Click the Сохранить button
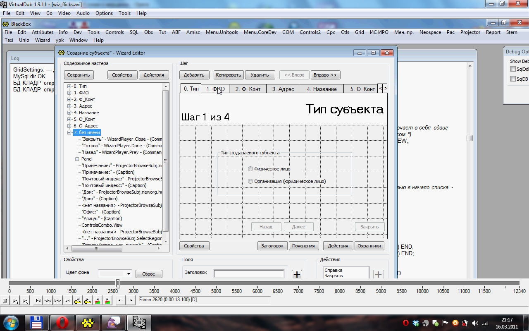Screen dimensions: 529x331 [x=79, y=75]
